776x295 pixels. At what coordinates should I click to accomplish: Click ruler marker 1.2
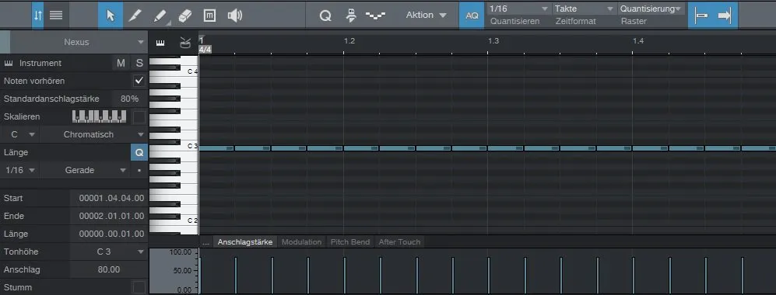(x=349, y=41)
